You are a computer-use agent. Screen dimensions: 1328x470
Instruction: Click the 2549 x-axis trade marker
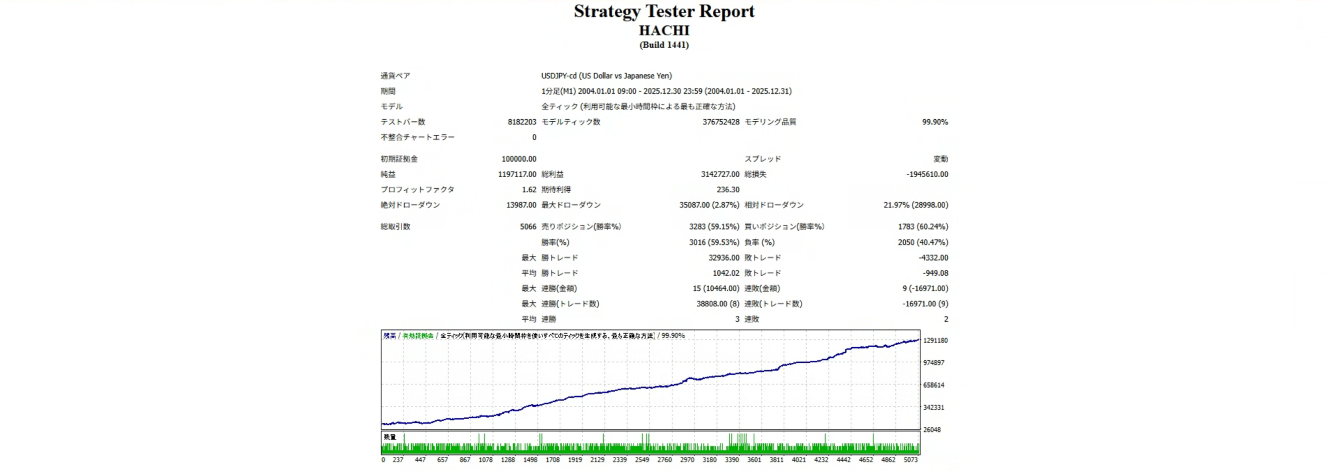tap(642, 460)
